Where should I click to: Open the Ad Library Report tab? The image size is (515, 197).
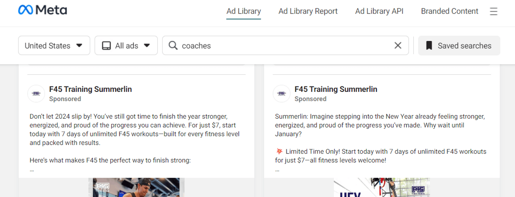point(308,11)
